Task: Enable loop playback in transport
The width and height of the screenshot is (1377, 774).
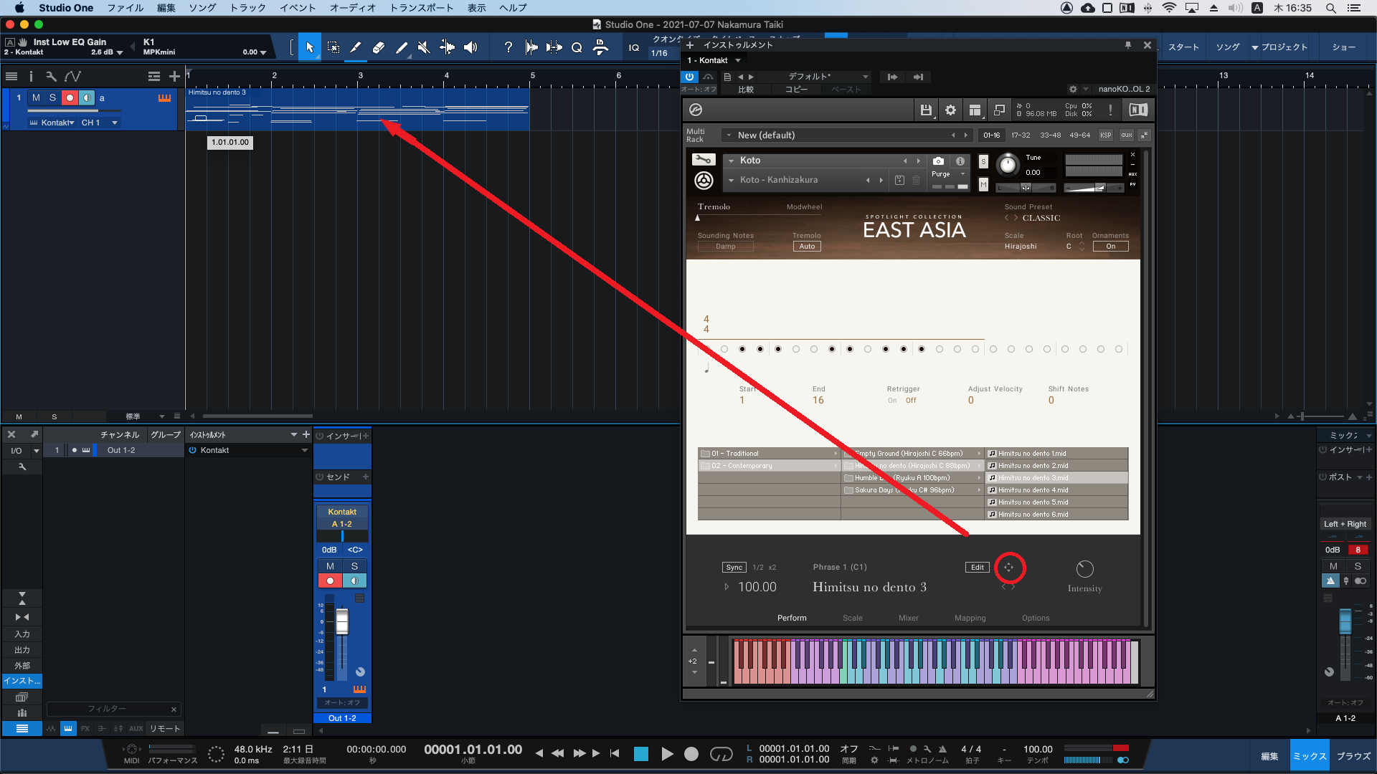Action: [x=721, y=754]
